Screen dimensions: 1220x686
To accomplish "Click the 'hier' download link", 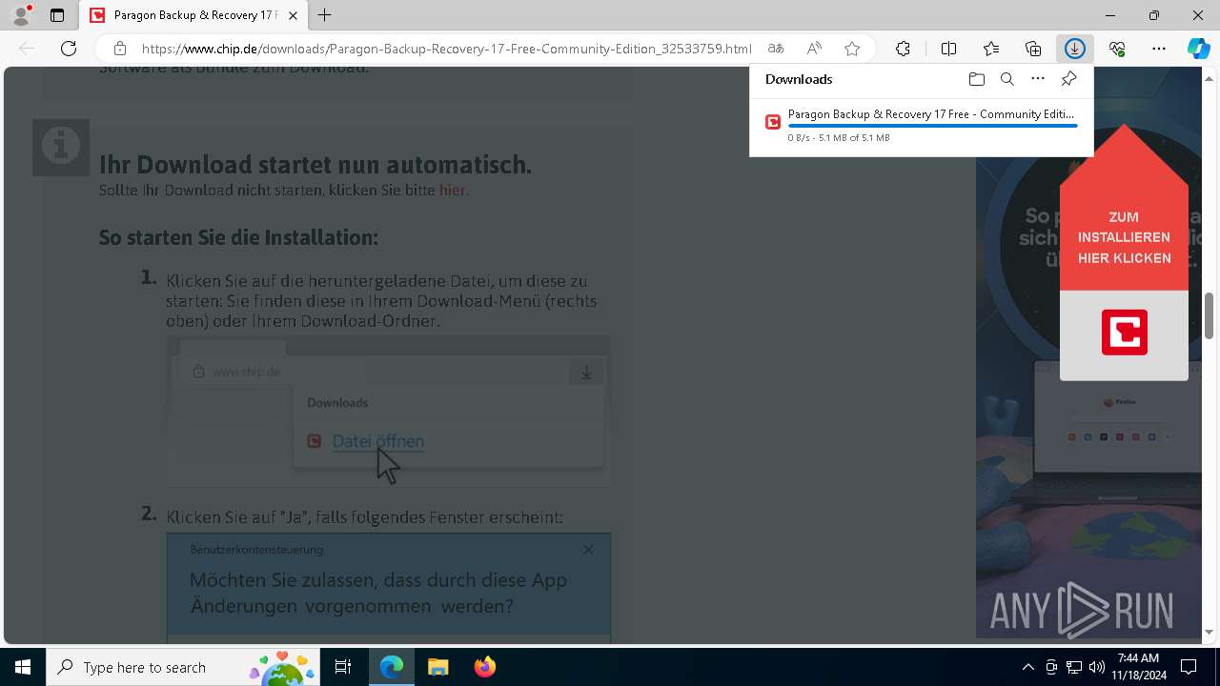I will pos(453,191).
